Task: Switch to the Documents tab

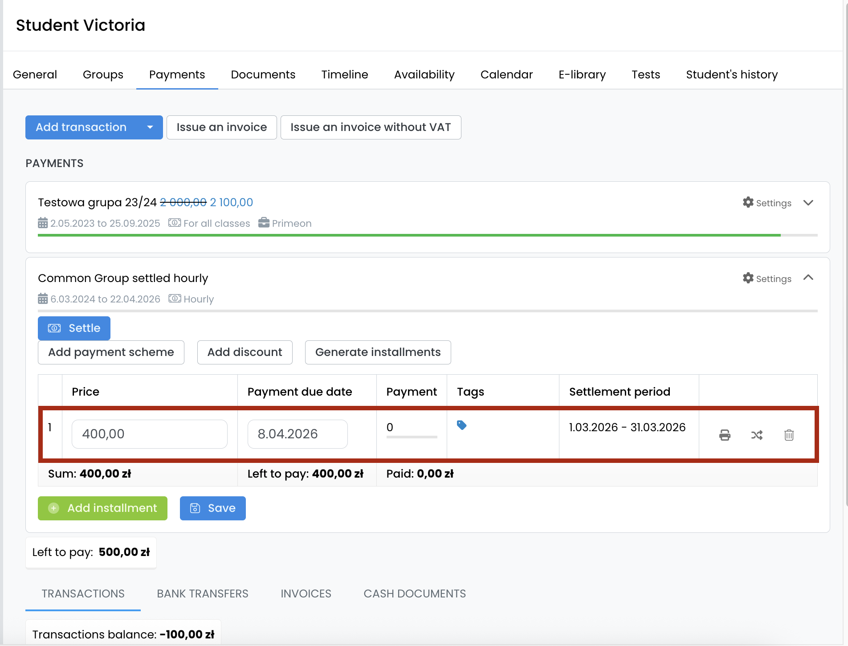Action: click(263, 74)
